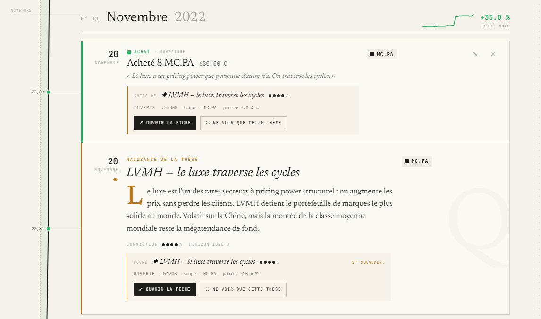Screen dimensions: 541x319
Task: Click the title Acheté 8 MC.PA
Action: (160, 63)
